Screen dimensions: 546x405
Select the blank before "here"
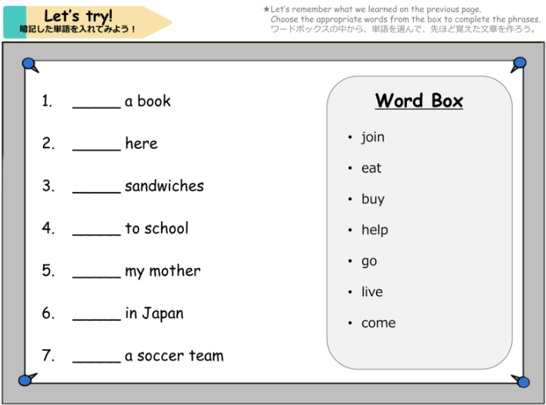(96, 145)
